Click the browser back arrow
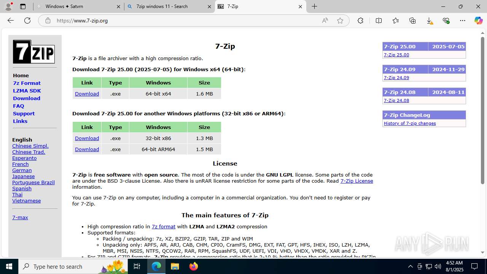This screenshot has height=274, width=487. point(11,21)
